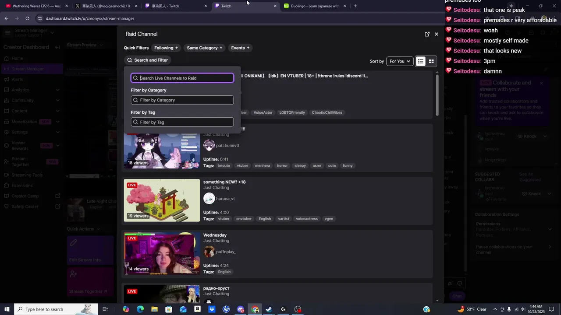Select puffnplay_ channel avatar
This screenshot has width=561, height=315.
point(209,252)
